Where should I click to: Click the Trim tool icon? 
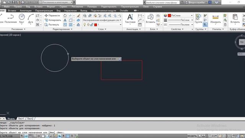(70, 15)
